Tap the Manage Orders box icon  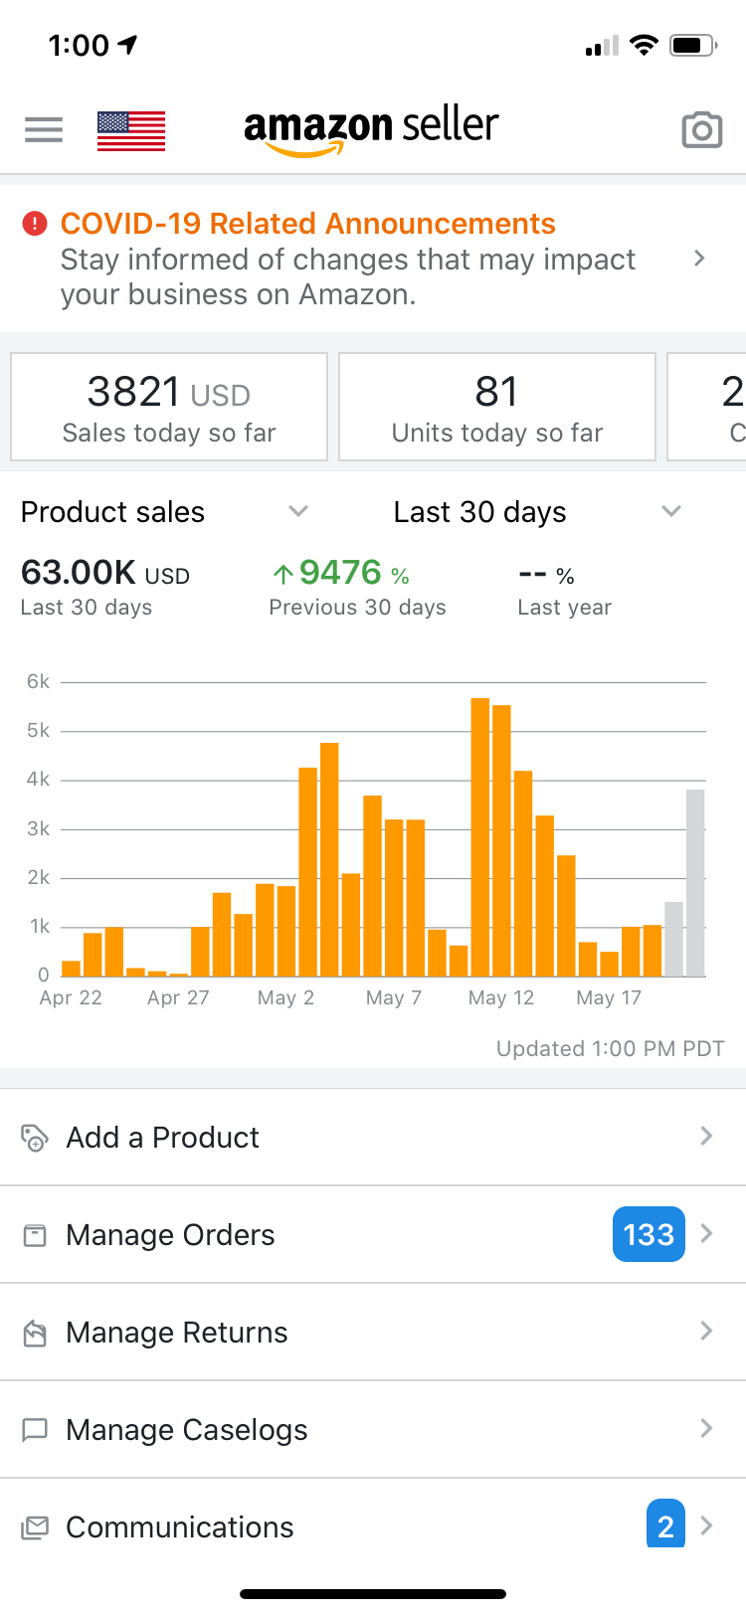click(35, 1235)
